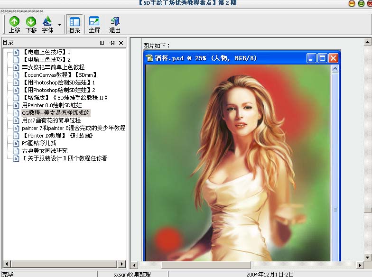Open 【用Photoshop绘制SD娃娃】2 entry
This screenshot has width=372, height=277.
[59, 90]
